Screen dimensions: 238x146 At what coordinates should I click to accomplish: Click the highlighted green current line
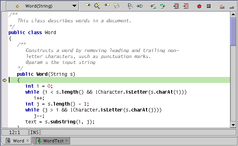tap(119, 80)
